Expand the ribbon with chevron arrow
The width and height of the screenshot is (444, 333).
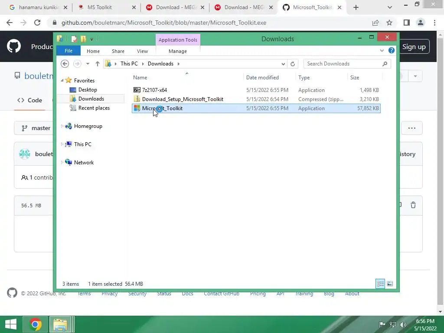[x=382, y=50]
